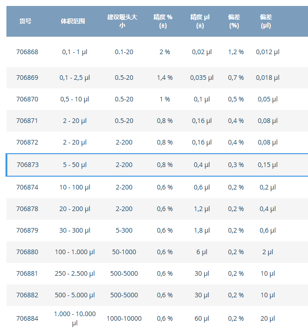Image resolution: width=308 pixels, height=334 pixels.
Task: Select the tip size 1000-10000 cell
Action: 124,318
